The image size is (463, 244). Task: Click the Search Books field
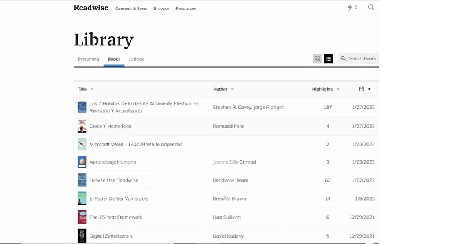pos(358,58)
